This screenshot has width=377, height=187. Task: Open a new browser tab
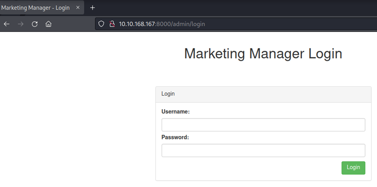tap(92, 8)
